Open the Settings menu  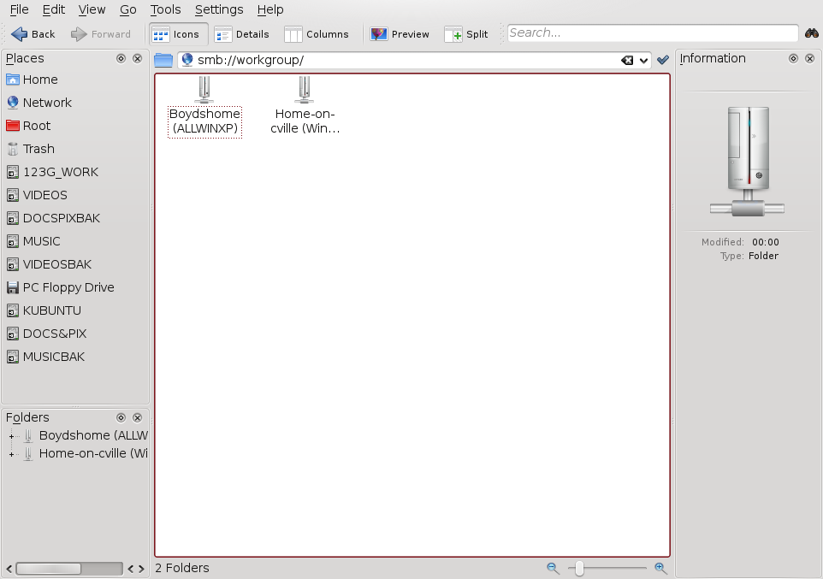[x=218, y=9]
